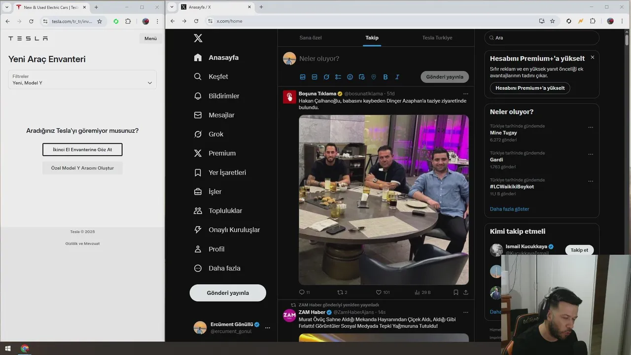Image resolution: width=631 pixels, height=355 pixels.
Task: Click Chrome icon in taskbar
Action: click(x=25, y=349)
